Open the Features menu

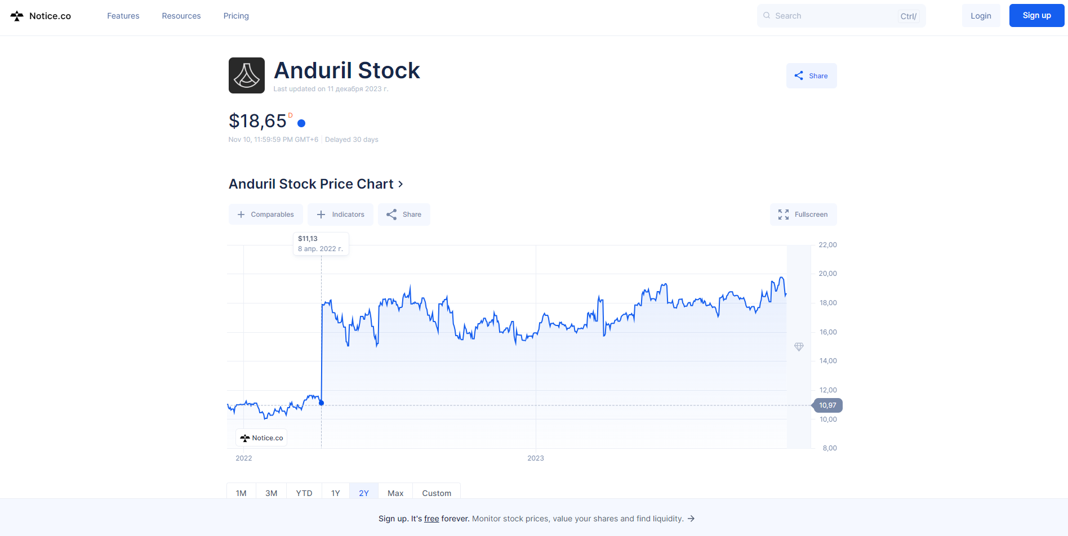[x=123, y=16]
